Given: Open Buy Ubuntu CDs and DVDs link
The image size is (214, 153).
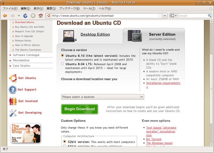Looking at the screenshot, I should (x=30, y=27).
